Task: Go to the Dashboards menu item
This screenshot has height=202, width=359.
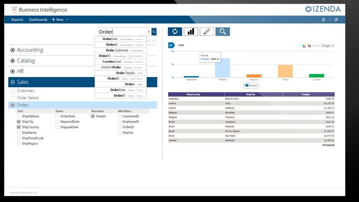Action: click(38, 20)
